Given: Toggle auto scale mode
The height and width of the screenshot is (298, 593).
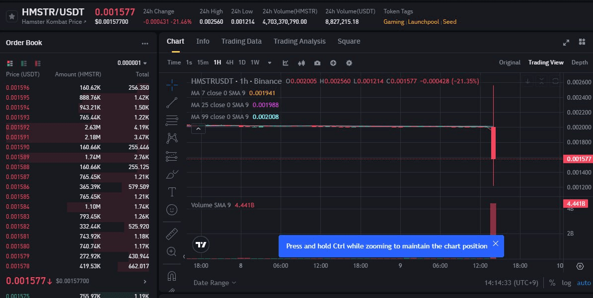Looking at the screenshot, I should click(584, 283).
